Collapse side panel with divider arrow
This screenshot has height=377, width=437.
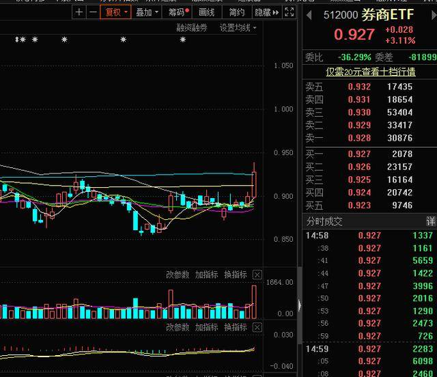coord(300,305)
